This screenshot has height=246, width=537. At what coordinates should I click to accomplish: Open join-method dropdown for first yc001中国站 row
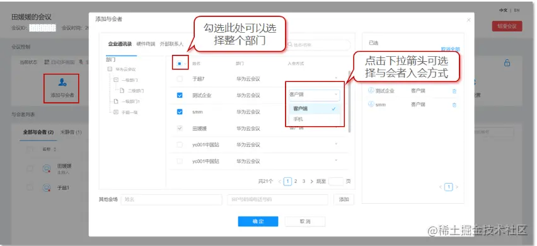click(x=336, y=144)
